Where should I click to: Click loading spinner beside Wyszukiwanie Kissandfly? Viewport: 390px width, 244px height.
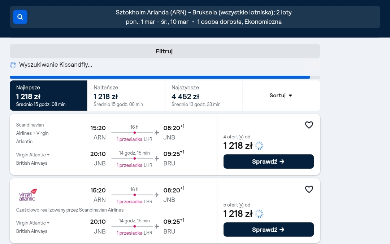pyautogui.click(x=13, y=65)
